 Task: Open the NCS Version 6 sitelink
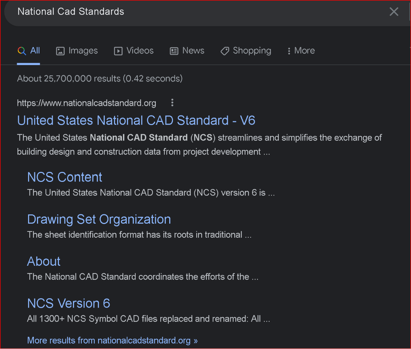tap(68, 303)
